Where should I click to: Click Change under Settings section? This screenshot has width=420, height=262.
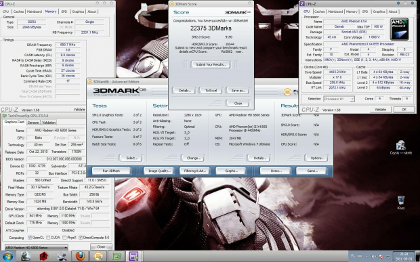[x=193, y=158]
